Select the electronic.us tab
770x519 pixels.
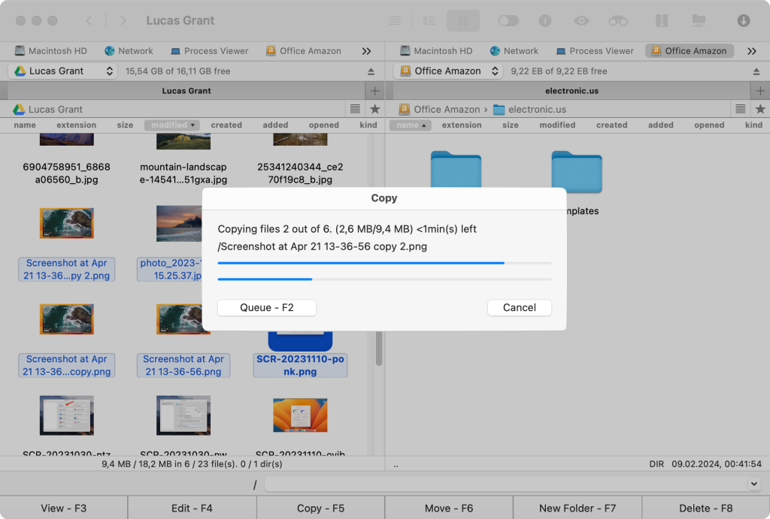571,91
